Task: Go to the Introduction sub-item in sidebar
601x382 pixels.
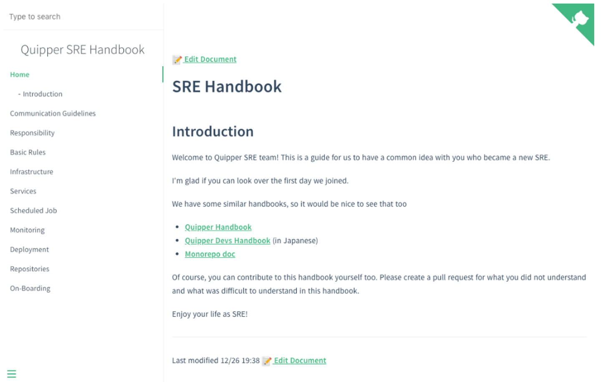Action: 42,94
